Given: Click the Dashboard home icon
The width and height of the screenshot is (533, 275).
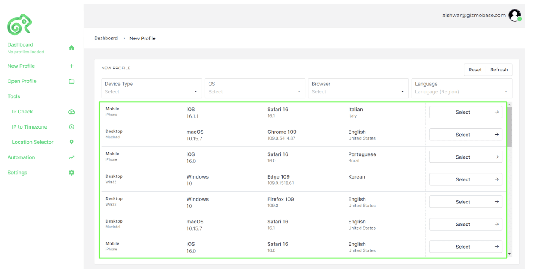Looking at the screenshot, I should tap(71, 48).
